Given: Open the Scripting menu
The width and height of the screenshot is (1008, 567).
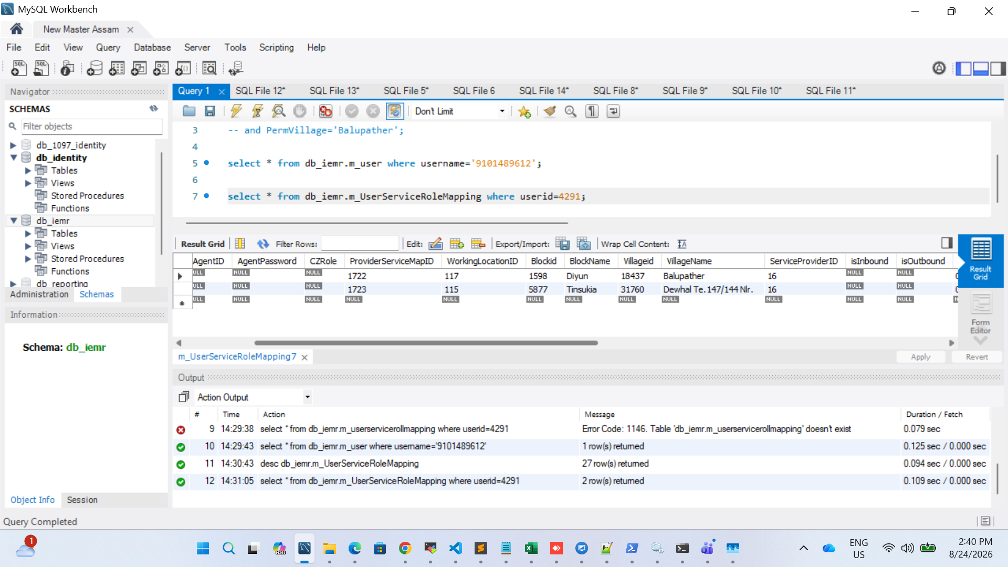Looking at the screenshot, I should [276, 47].
